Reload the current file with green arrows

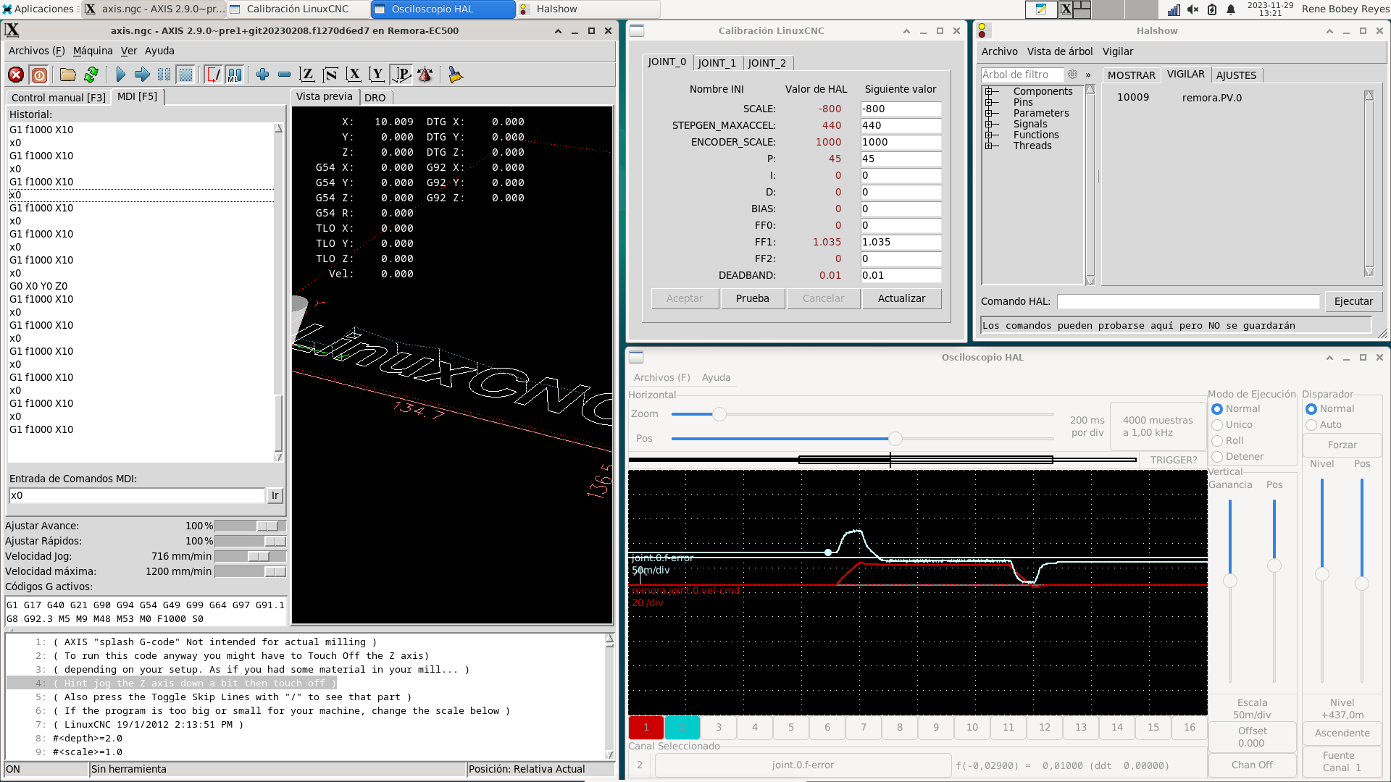(x=91, y=75)
